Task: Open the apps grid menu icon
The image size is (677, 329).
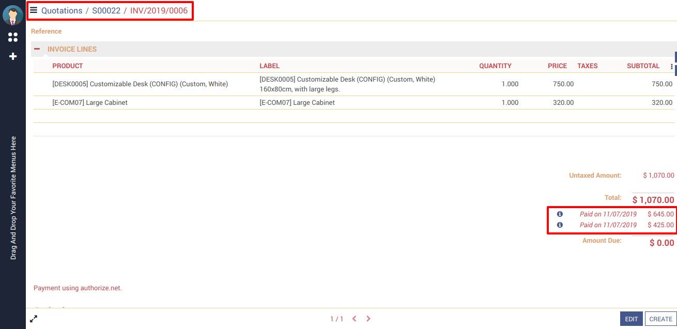Action: coord(13,37)
